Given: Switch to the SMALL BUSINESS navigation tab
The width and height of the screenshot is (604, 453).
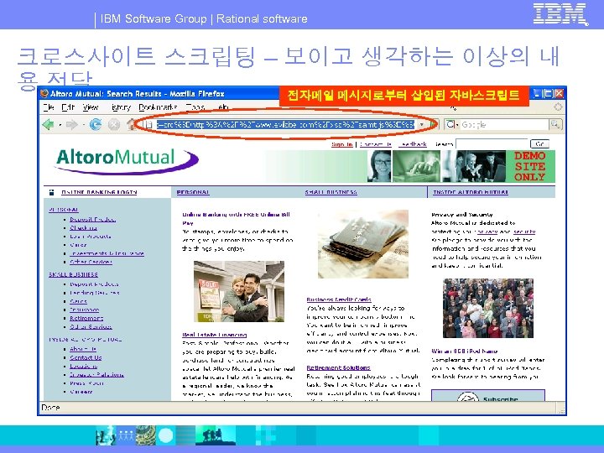Looking at the screenshot, I should tap(331, 192).
